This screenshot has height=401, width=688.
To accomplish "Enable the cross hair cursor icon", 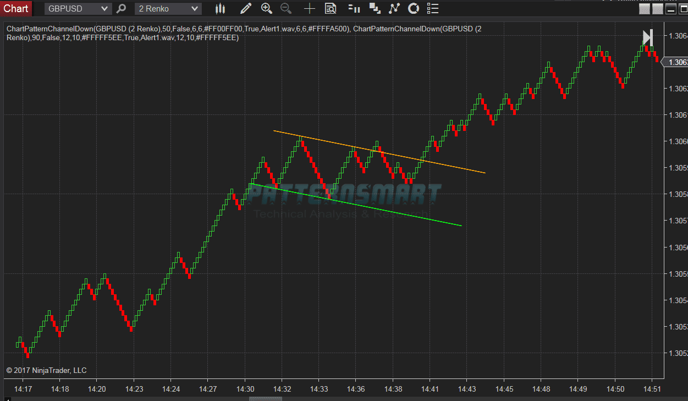I will click(310, 8).
